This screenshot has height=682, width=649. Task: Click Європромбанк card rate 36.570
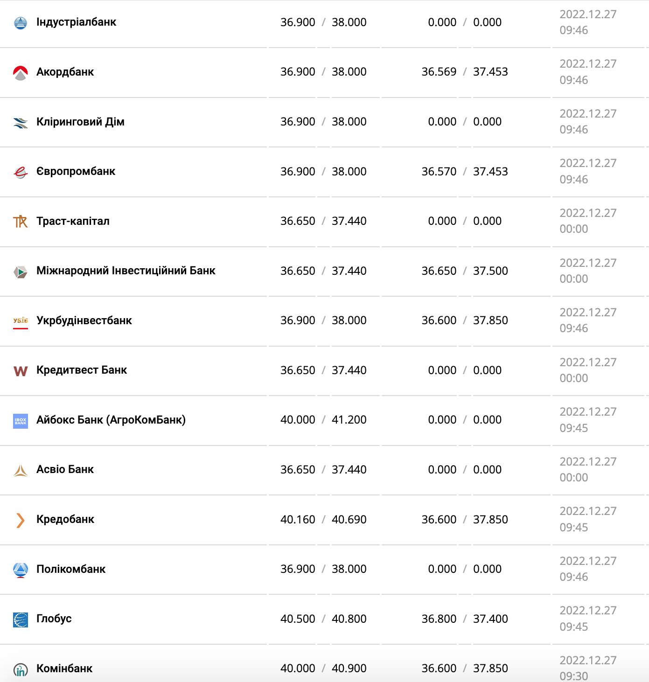coord(439,172)
